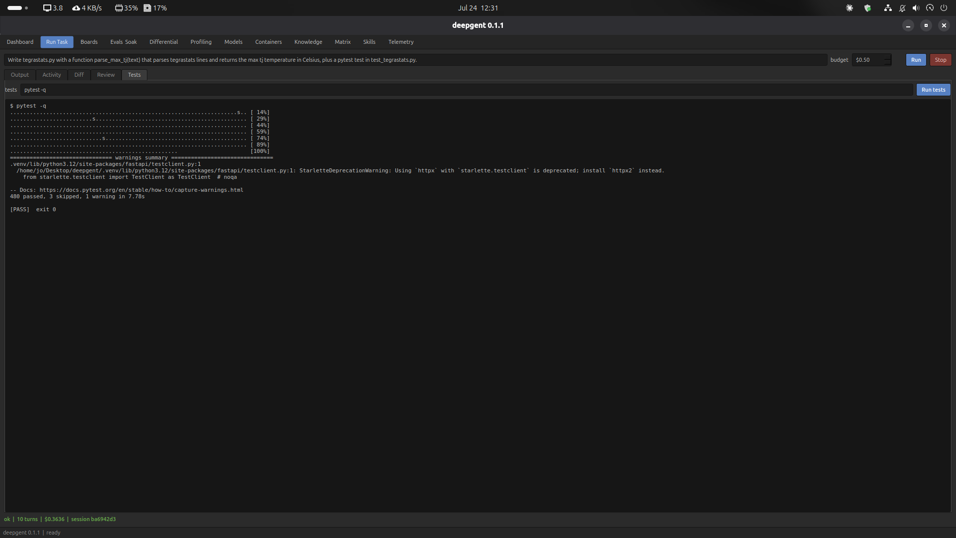
Task: Click the pytest -q tests command field
Action: [467, 90]
